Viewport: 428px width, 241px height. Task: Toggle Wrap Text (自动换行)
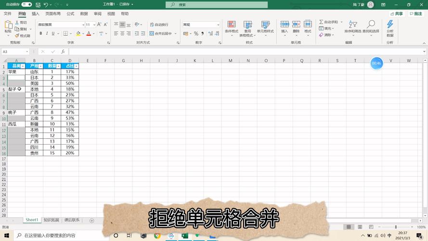(159, 25)
